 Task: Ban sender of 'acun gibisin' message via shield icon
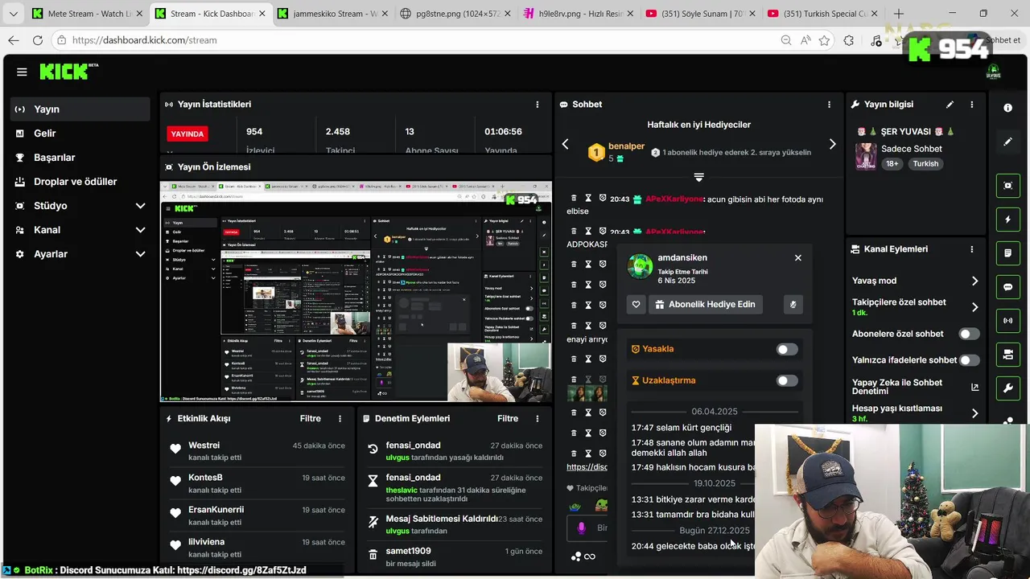pos(603,199)
